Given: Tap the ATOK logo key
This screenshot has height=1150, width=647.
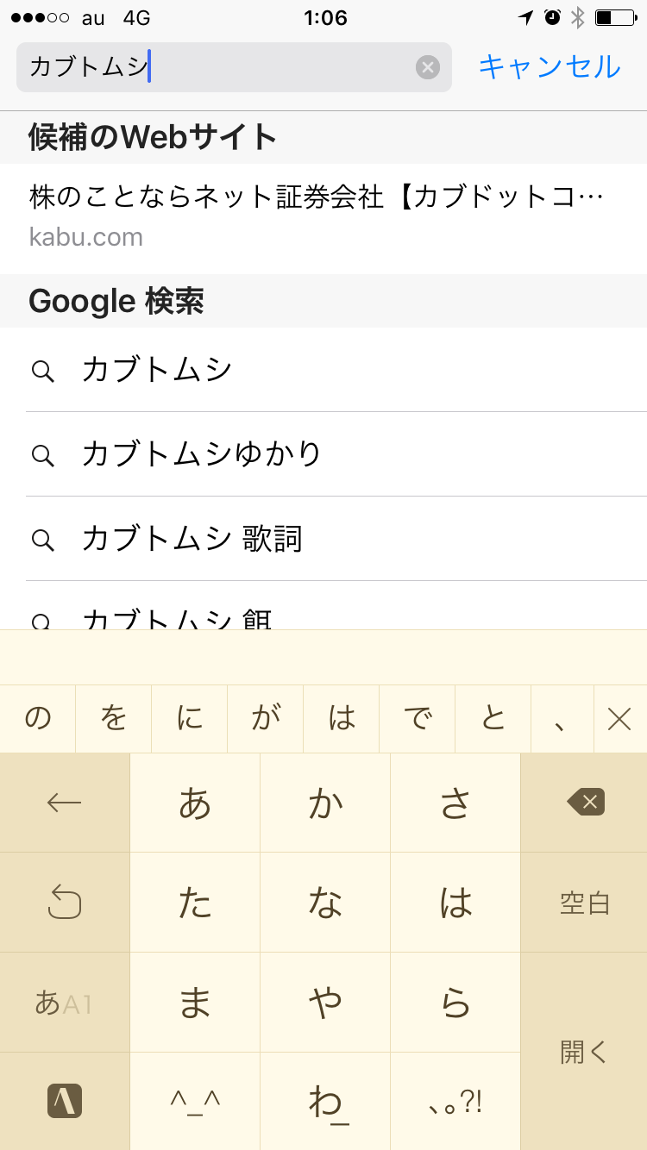Looking at the screenshot, I should [65, 1101].
